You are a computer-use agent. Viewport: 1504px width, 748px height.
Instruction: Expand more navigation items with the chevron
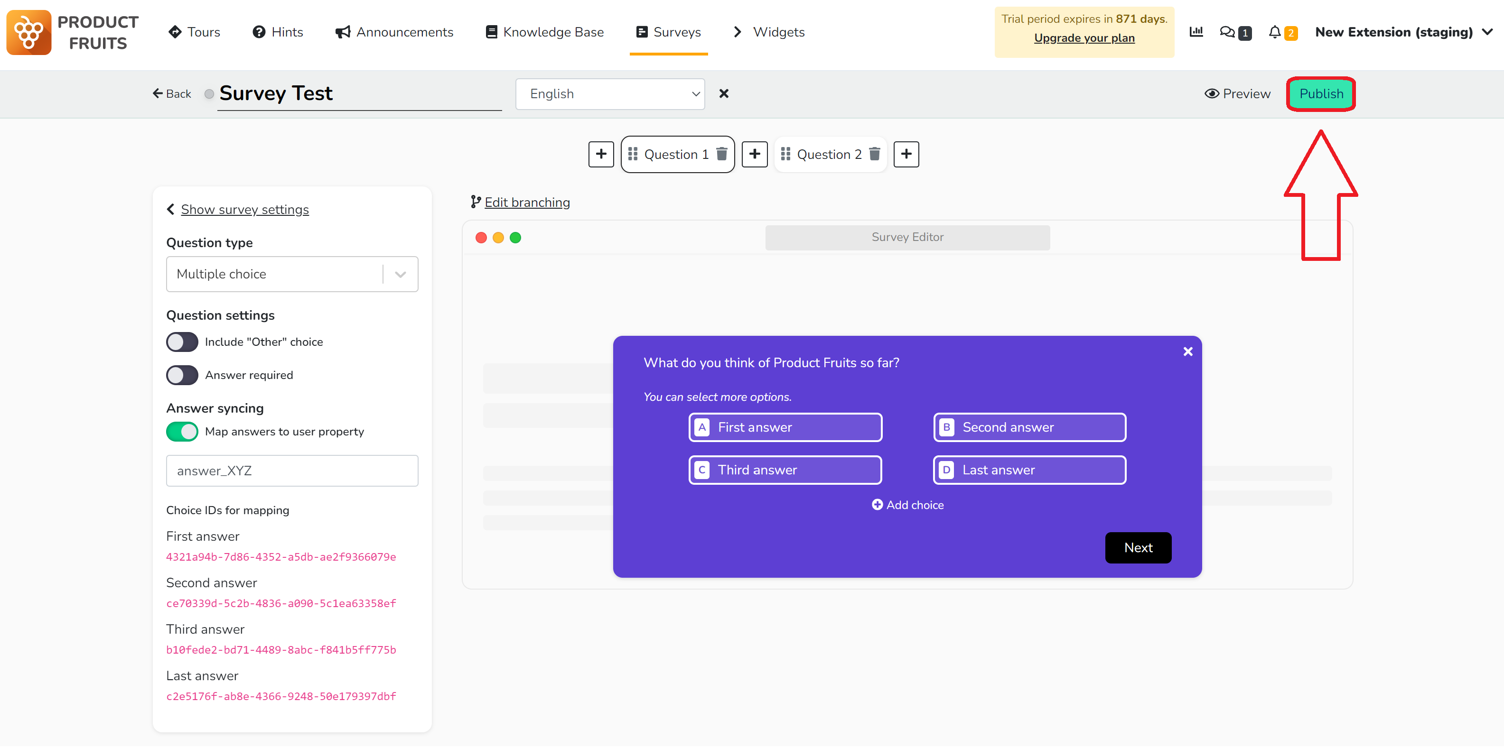click(x=738, y=32)
